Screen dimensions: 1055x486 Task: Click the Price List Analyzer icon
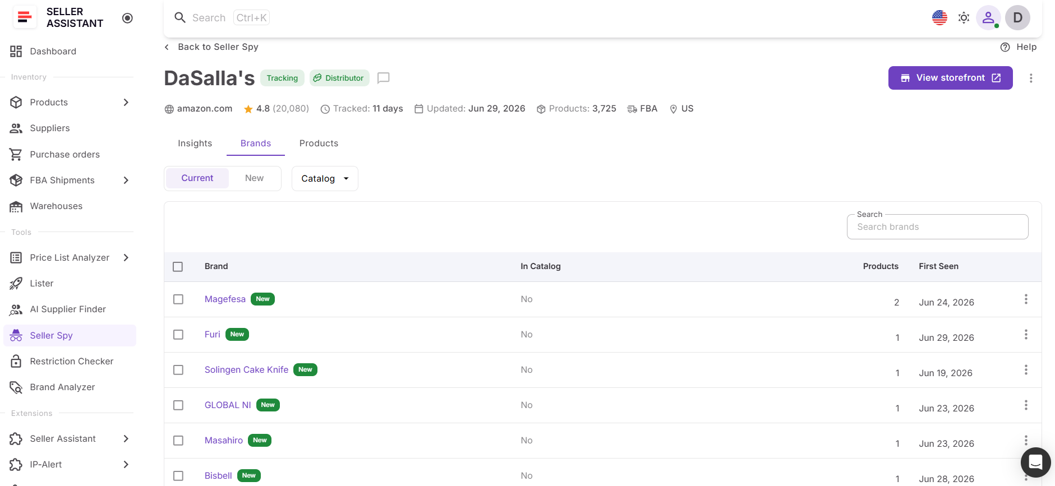16,257
